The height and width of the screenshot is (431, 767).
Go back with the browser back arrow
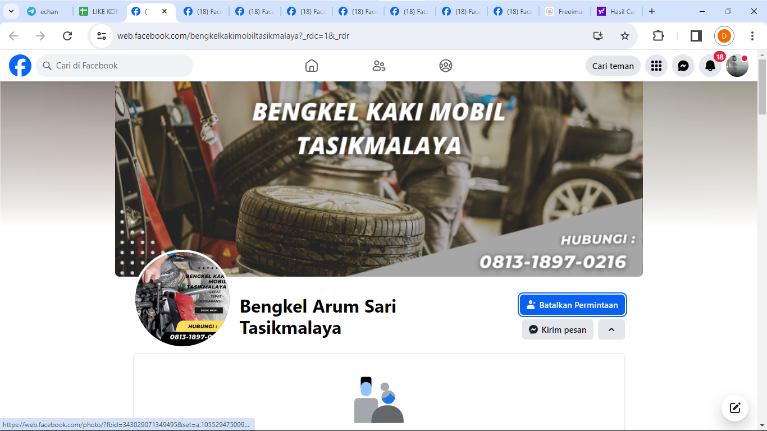pos(13,36)
